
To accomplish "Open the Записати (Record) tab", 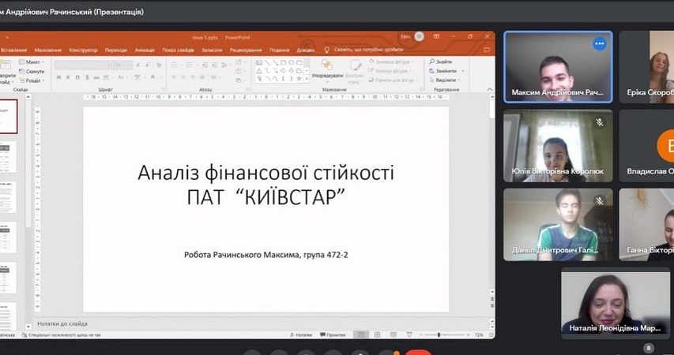I will tap(212, 50).
